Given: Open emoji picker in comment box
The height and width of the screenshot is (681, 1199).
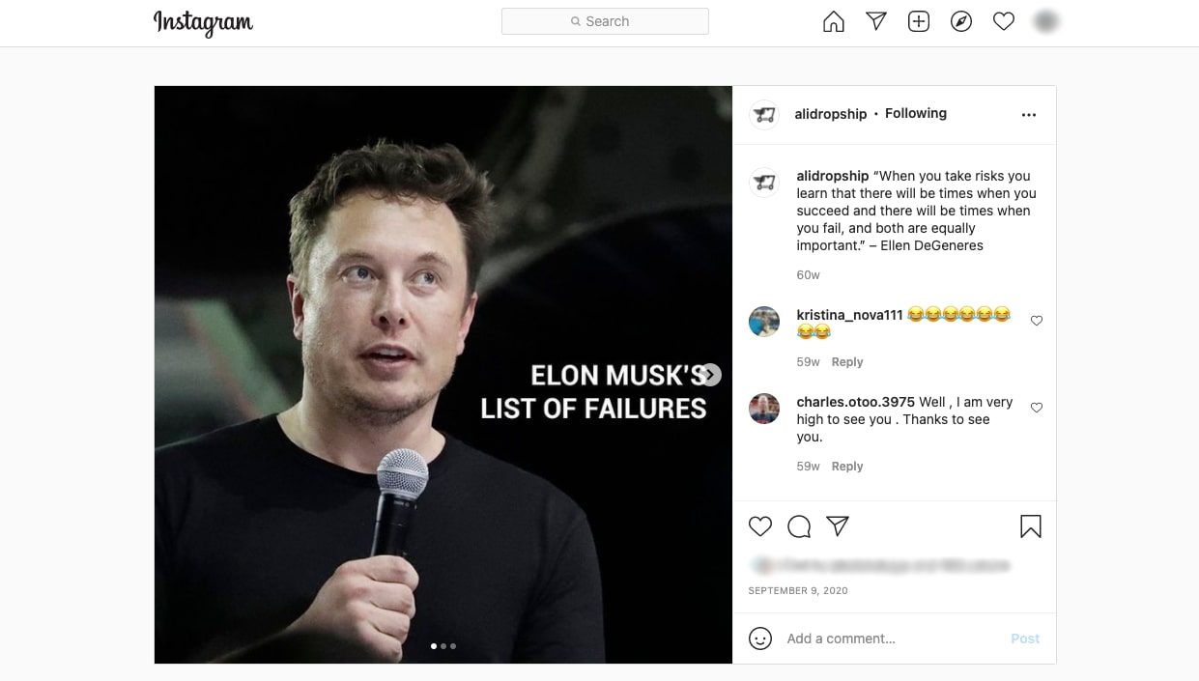Looking at the screenshot, I should (x=760, y=638).
